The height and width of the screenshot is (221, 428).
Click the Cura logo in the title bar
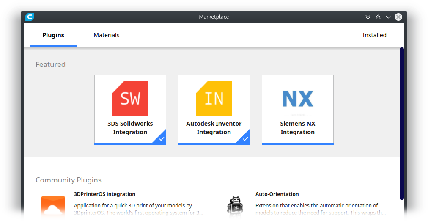tap(30, 17)
